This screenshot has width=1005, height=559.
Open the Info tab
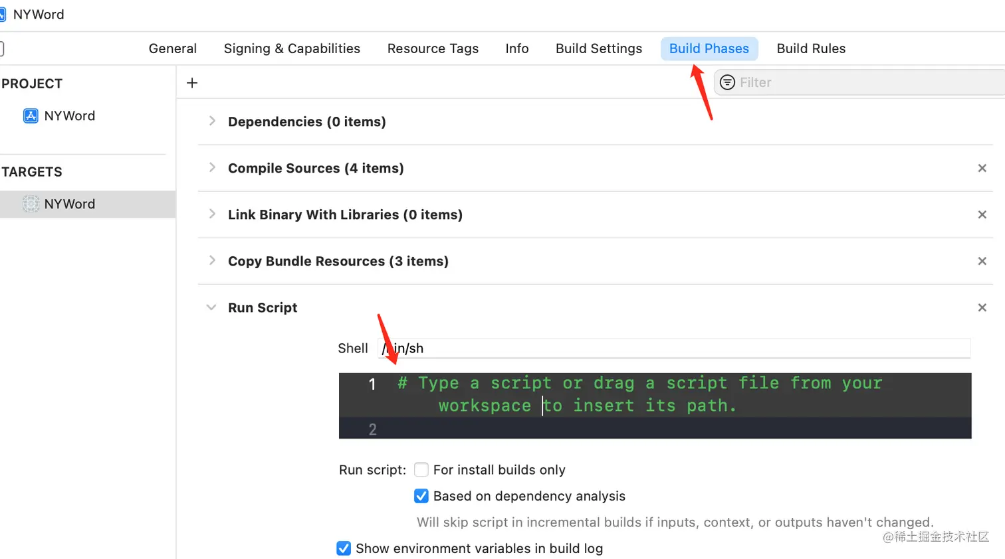pos(517,48)
